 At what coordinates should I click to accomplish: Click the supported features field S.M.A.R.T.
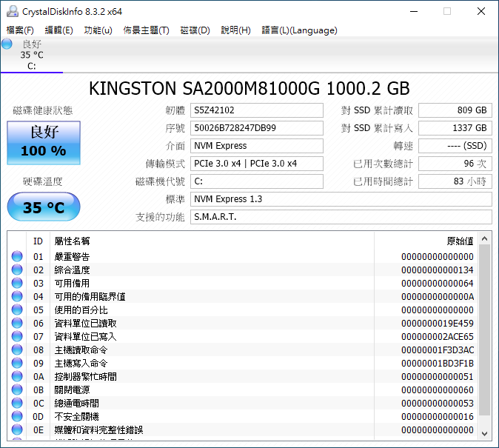point(341,217)
